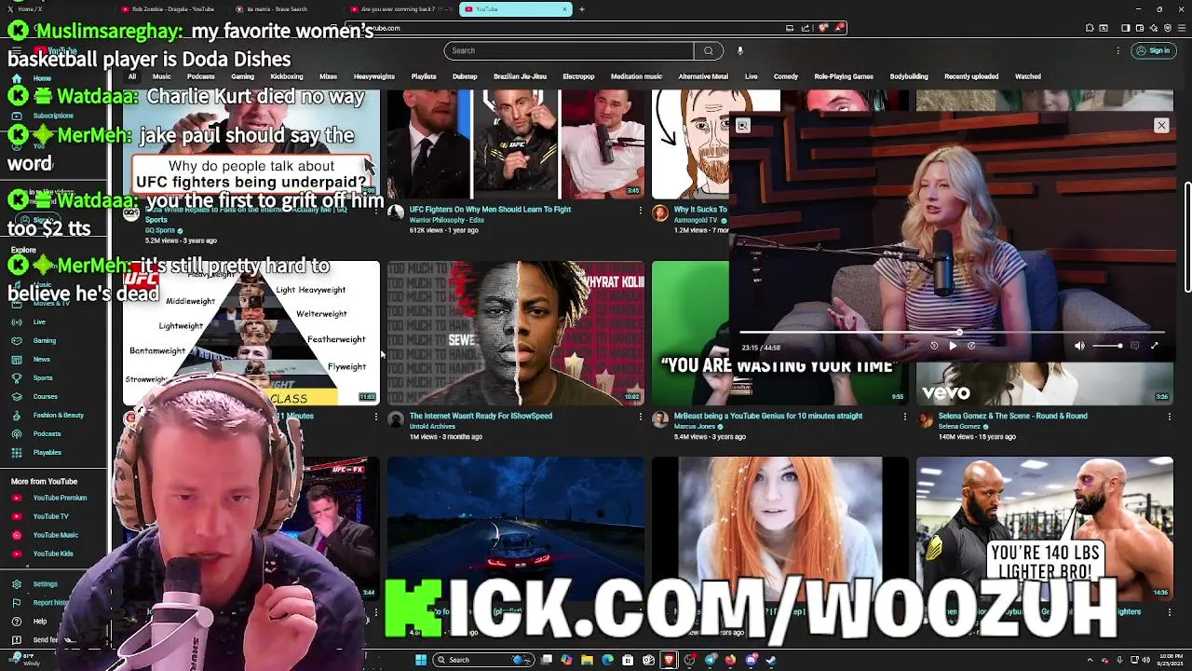This screenshot has height=671, width=1192.
Task: Toggle captions in the mini player
Action: (1134, 346)
